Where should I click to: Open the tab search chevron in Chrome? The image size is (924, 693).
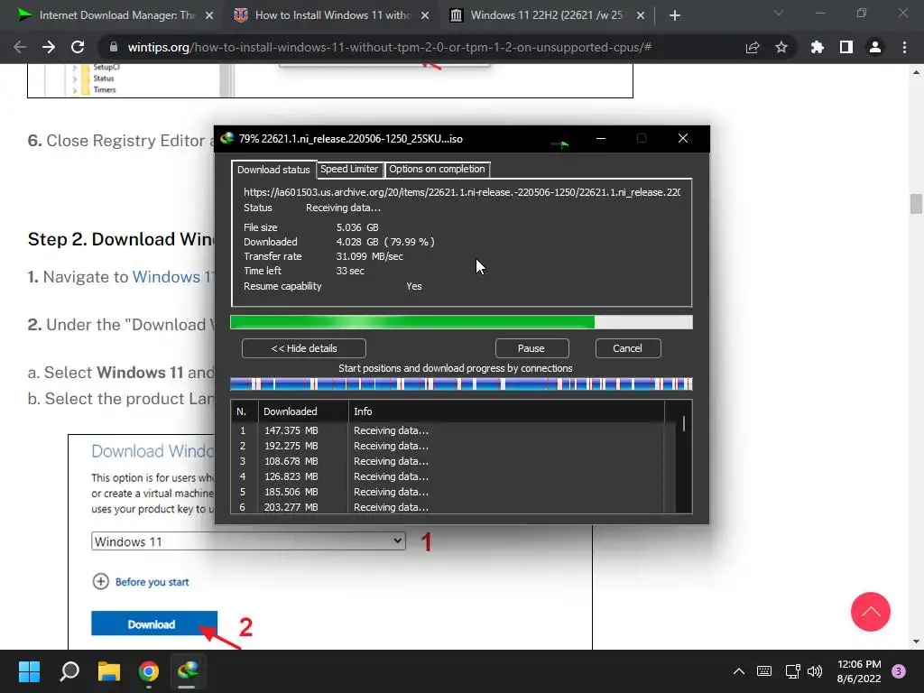pyautogui.click(x=779, y=13)
